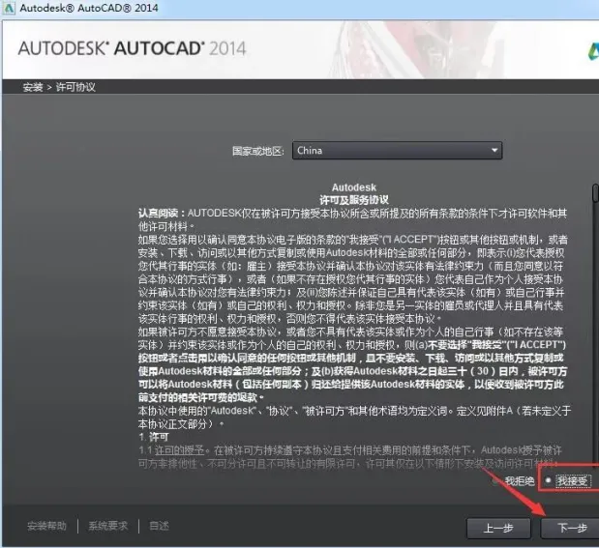Click the 上一步 (Back) button
The image size is (599, 548).
tap(498, 528)
